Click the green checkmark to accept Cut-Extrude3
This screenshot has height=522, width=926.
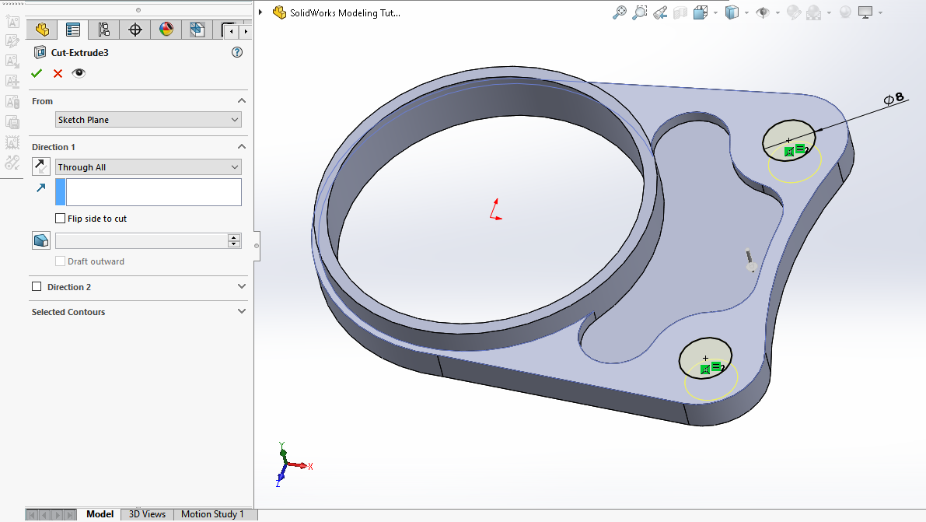pyautogui.click(x=37, y=73)
